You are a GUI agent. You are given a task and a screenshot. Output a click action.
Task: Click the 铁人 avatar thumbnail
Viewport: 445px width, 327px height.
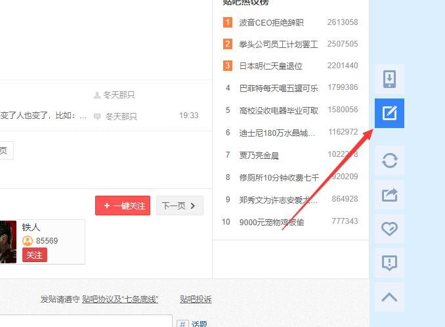click(x=8, y=242)
